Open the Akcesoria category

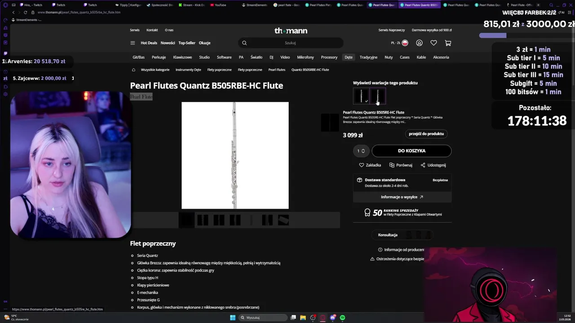441,57
